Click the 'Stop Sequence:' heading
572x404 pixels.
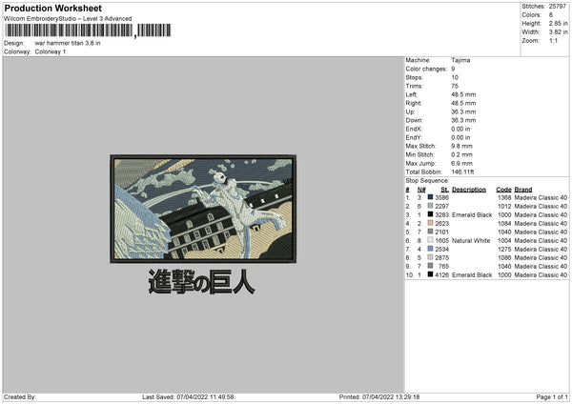427,180
